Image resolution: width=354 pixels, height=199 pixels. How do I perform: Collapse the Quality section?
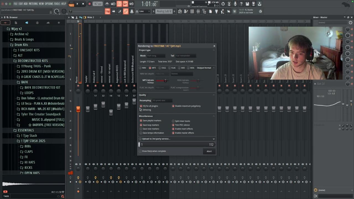pyautogui.click(x=214, y=95)
